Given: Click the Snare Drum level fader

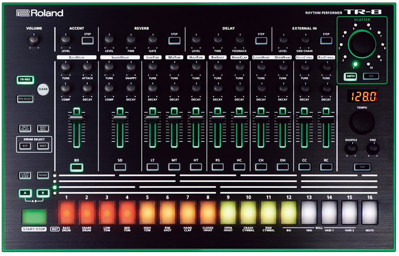Looking at the screenshot, I should [x=120, y=117].
